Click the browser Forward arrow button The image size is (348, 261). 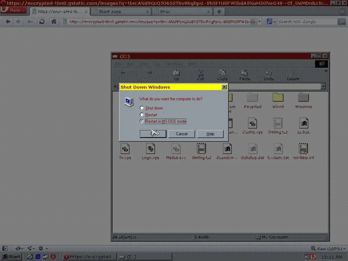point(19,21)
